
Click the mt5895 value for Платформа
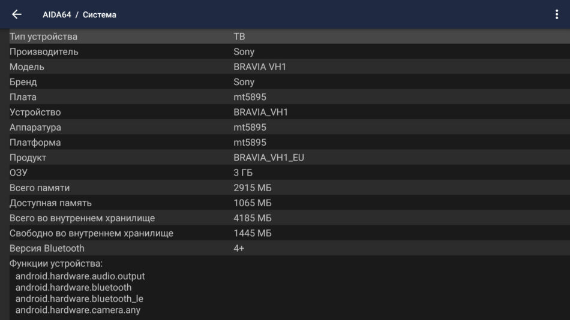pyautogui.click(x=250, y=143)
